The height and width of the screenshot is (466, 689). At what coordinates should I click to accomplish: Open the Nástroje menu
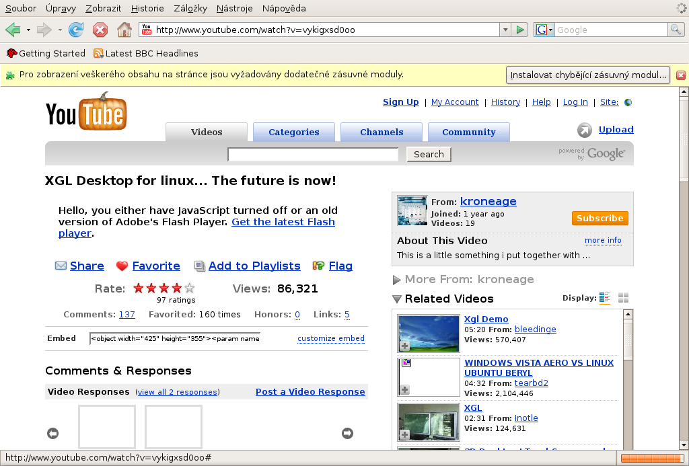[234, 8]
